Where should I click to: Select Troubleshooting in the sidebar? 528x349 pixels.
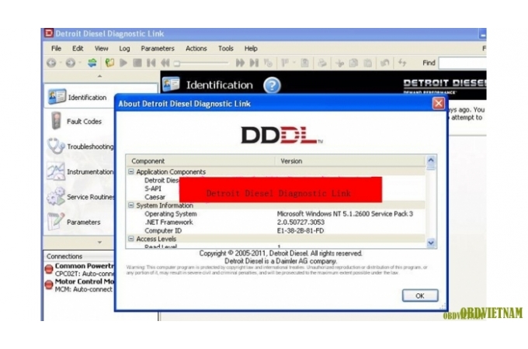[79, 147]
